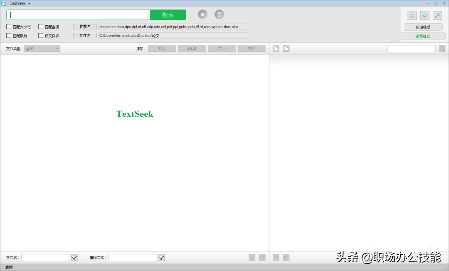This screenshot has height=271, width=449.
Task: Sort results by 匹配度
Action: (x=192, y=48)
